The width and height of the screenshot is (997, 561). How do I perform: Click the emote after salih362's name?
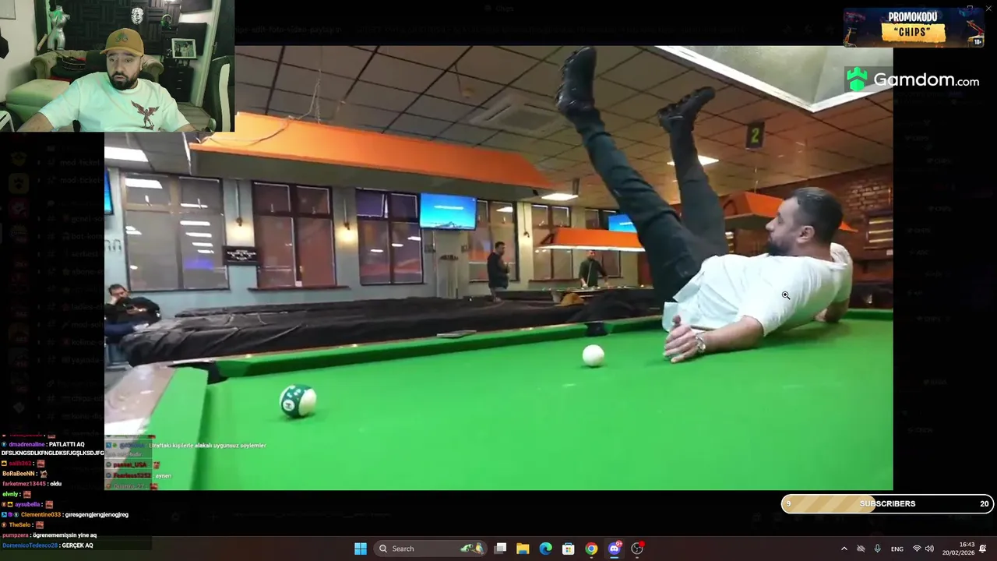[x=41, y=464]
